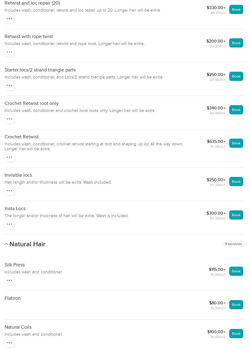The width and height of the screenshot is (249, 353).
Task: Click ellipsis under Starter locs/2 strand triangle parts
Action: click(9, 85)
